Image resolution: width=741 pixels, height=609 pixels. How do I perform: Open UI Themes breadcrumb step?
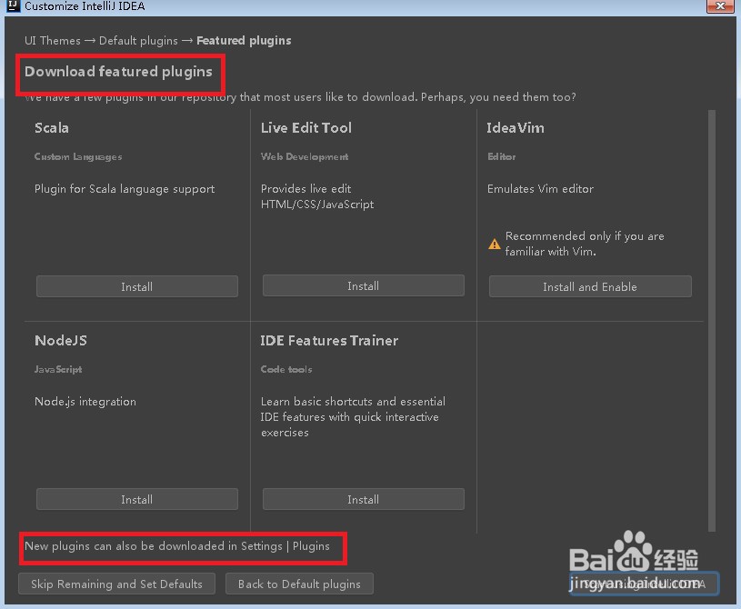coord(53,41)
